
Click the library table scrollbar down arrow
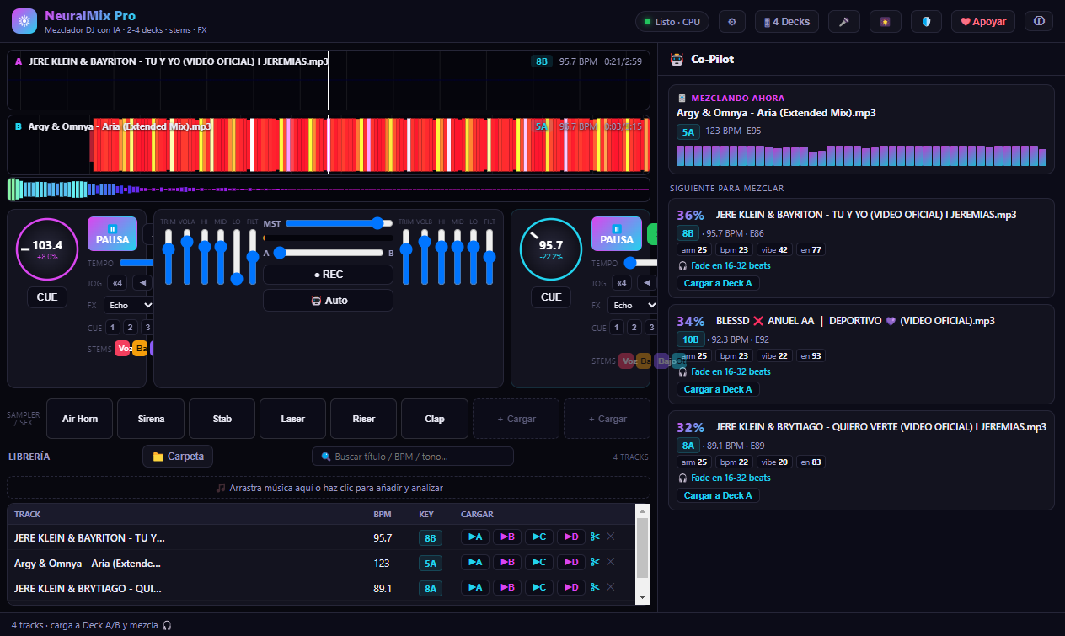pyautogui.click(x=642, y=596)
